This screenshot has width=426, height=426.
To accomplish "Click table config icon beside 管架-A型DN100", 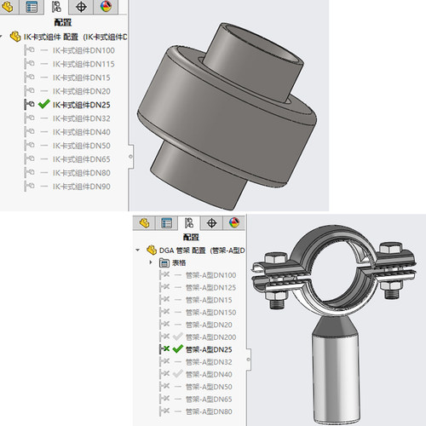I will click(x=164, y=275).
